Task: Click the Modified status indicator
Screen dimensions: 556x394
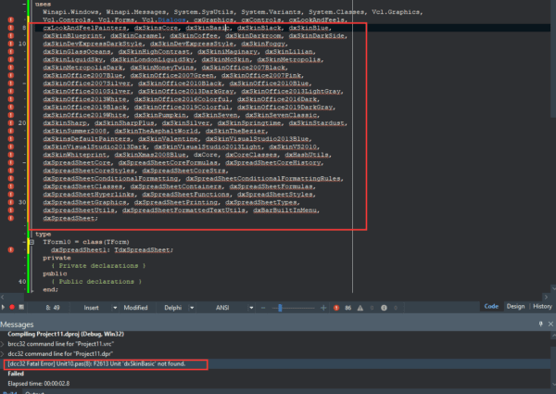Action: (135, 308)
